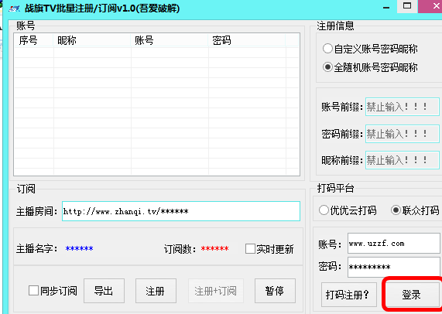This screenshot has width=442, height=314.
Task: Click the 注册 button
Action: coord(156,291)
